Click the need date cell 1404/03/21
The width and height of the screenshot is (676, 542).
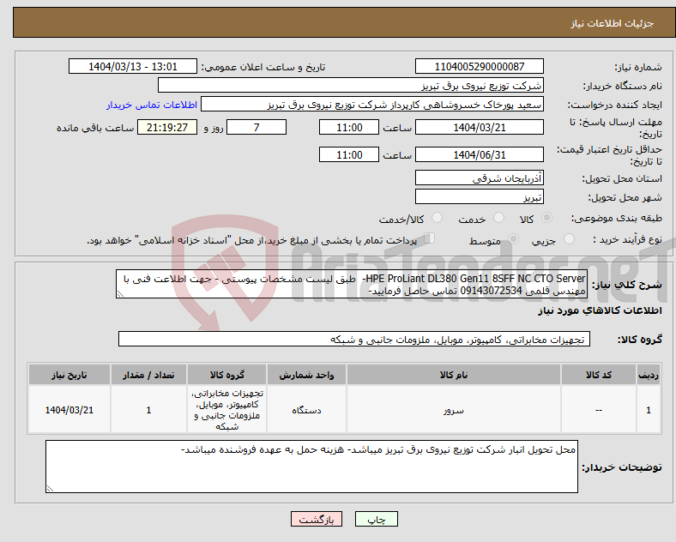tap(69, 410)
